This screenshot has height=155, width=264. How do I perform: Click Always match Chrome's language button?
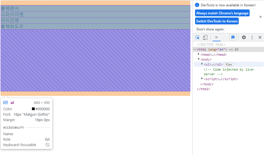click(222, 13)
